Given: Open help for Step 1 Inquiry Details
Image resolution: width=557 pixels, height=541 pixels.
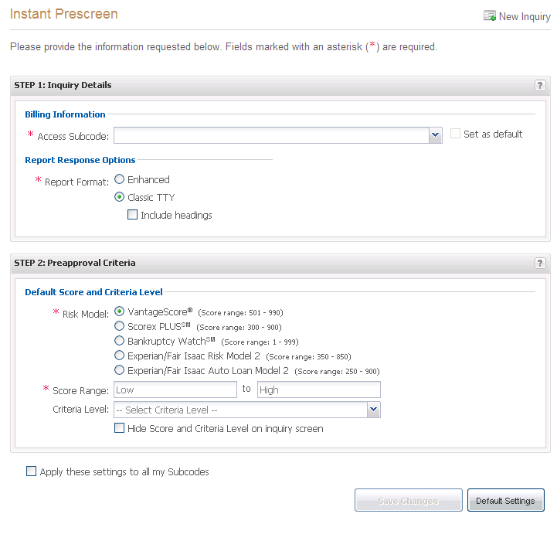Looking at the screenshot, I should pyautogui.click(x=540, y=86).
